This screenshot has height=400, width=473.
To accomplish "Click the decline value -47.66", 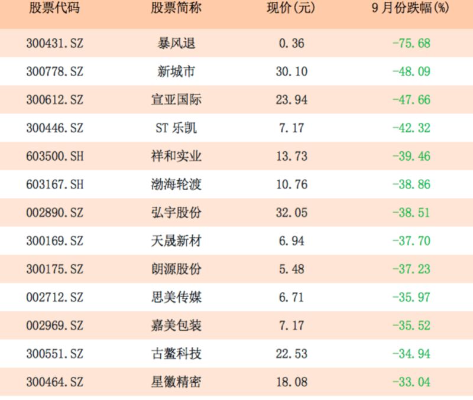I will 411,100.
